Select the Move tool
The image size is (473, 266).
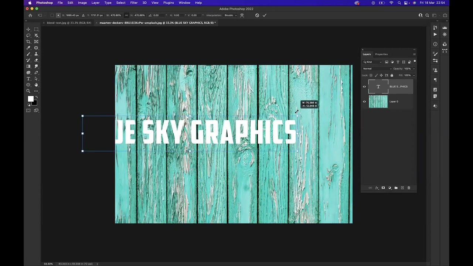[28, 29]
